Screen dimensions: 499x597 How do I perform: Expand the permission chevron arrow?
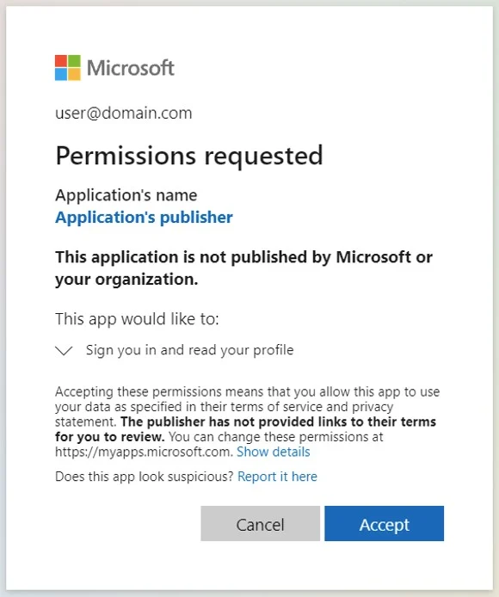pos(64,351)
